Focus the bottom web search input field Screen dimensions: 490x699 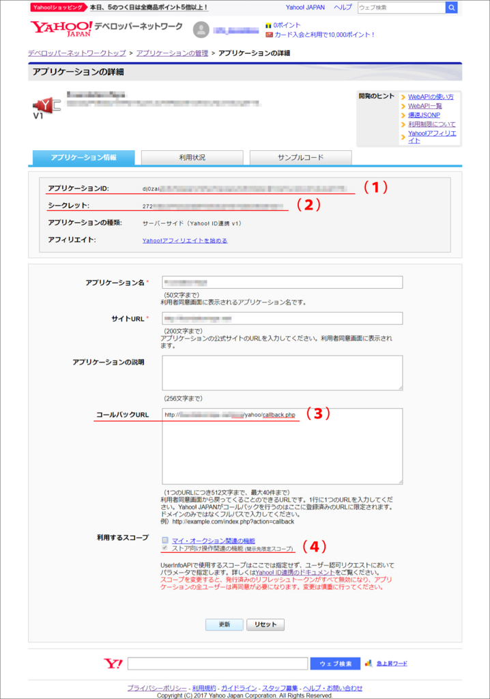218,664
